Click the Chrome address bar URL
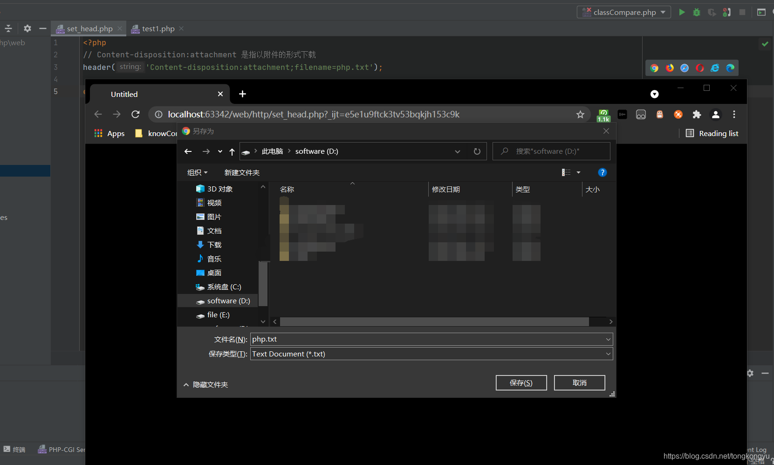The image size is (774, 465). [314, 114]
